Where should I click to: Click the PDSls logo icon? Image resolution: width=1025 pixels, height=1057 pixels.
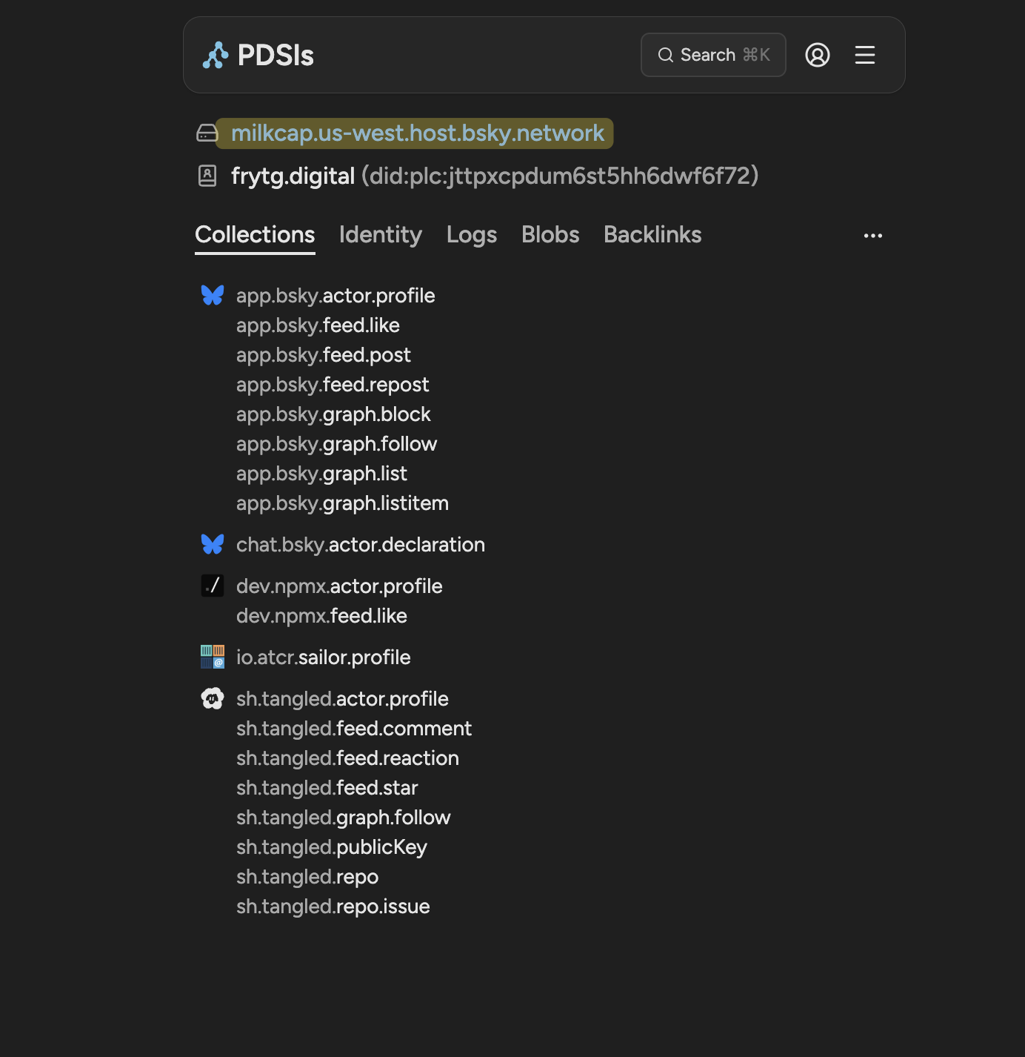[216, 56]
